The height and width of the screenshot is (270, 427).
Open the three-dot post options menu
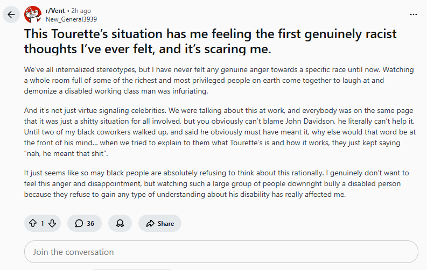pyautogui.click(x=414, y=15)
